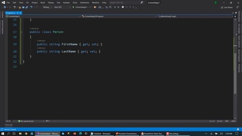Open the Build menu
This screenshot has width=242, height=136.
(x=43, y=3)
